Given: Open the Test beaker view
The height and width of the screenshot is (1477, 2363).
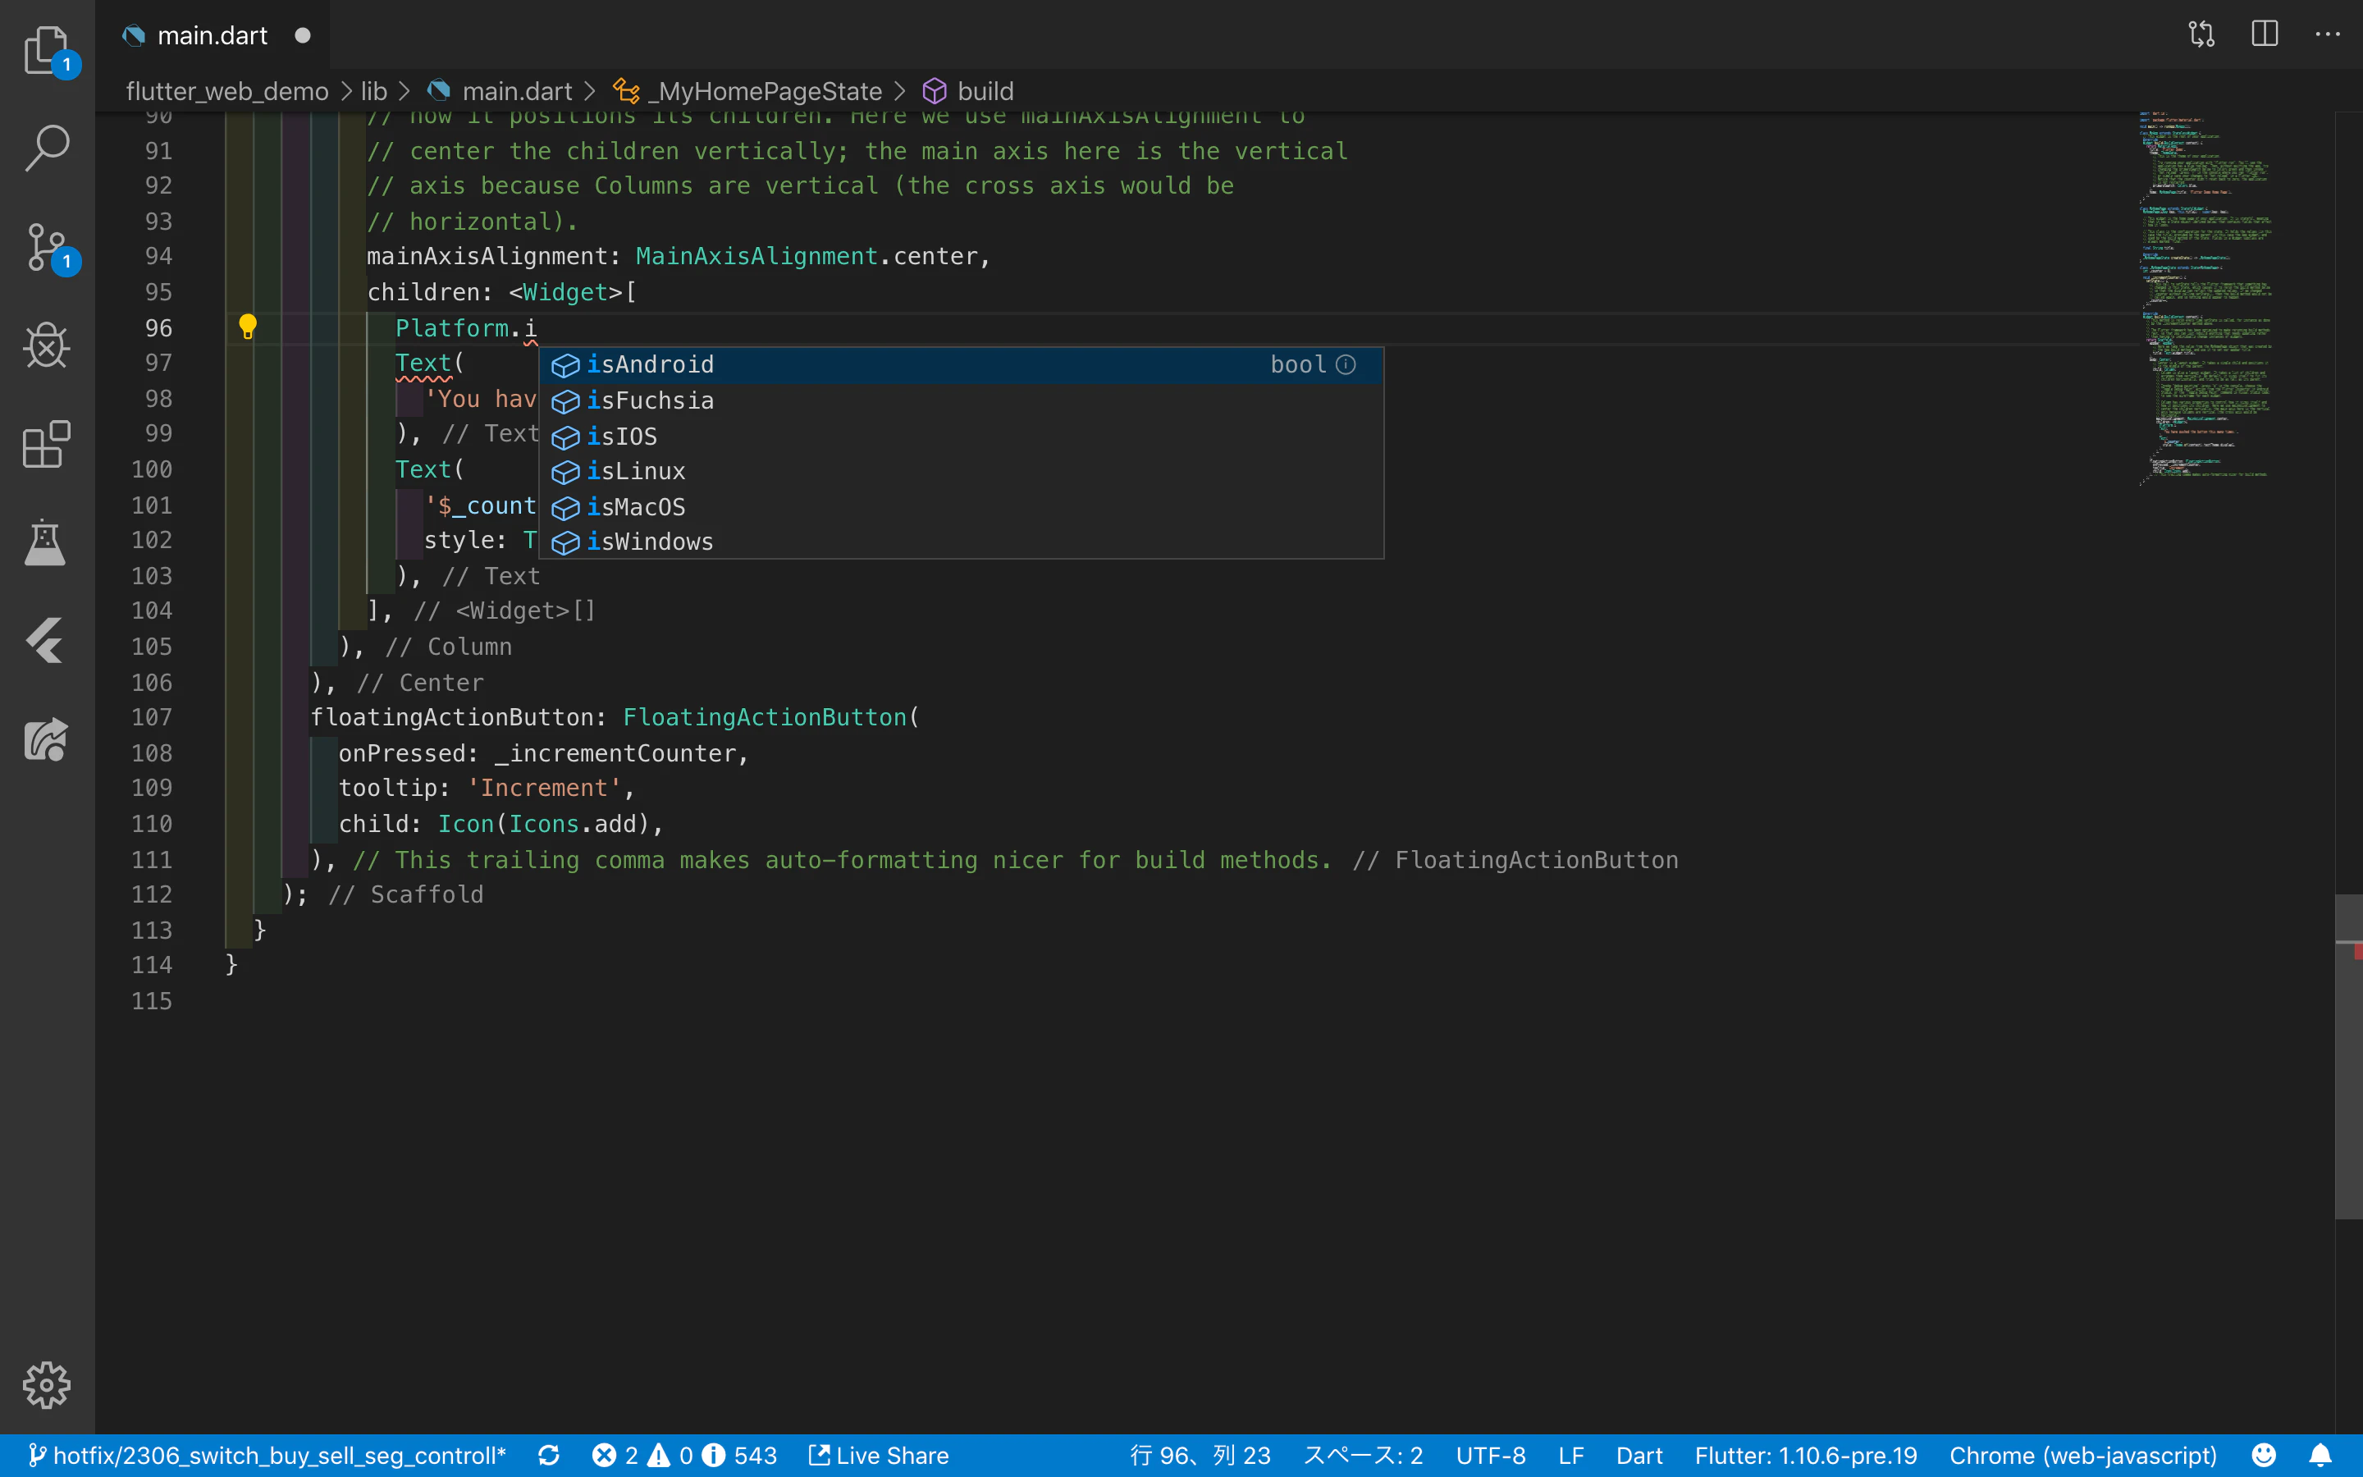Looking at the screenshot, I should click(x=46, y=543).
